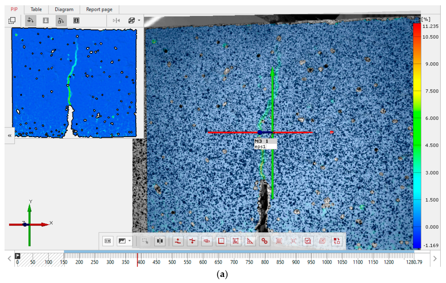Switch to the Table tab
The width and height of the screenshot is (446, 283).
[36, 9]
